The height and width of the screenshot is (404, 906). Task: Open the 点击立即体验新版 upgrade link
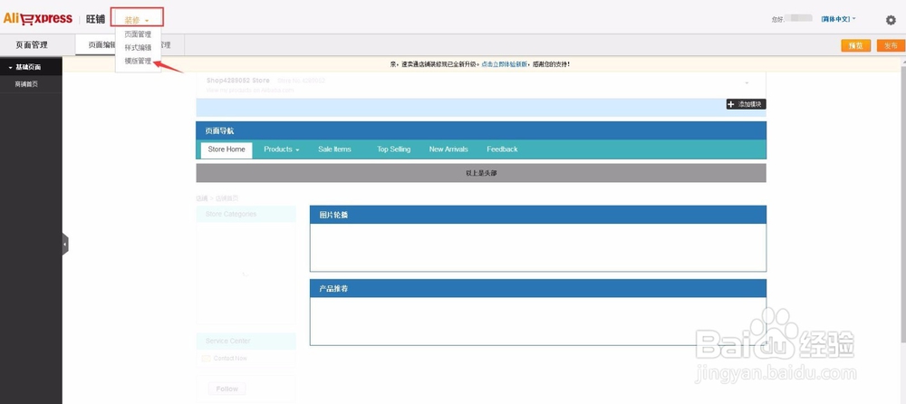(x=504, y=64)
